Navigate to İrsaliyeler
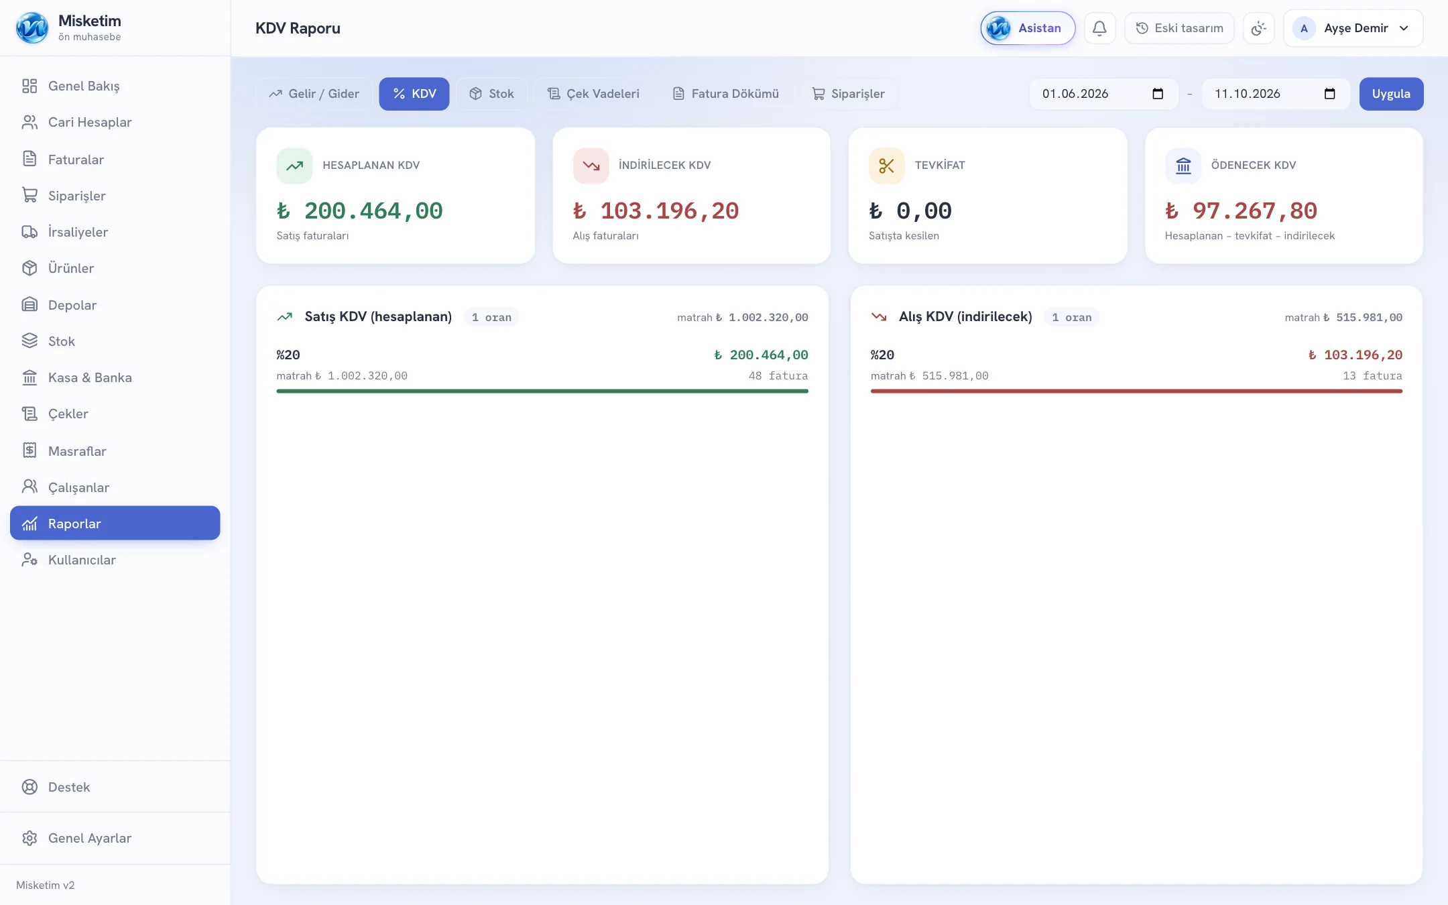The width and height of the screenshot is (1448, 905). pos(115,232)
